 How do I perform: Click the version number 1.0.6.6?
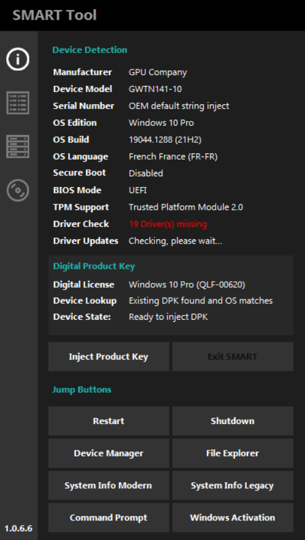pos(18,528)
